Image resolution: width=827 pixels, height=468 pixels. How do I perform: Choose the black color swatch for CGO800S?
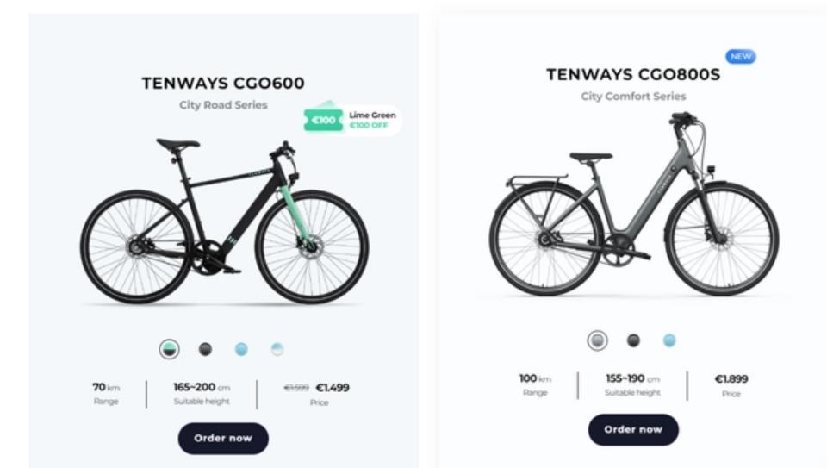tap(633, 340)
